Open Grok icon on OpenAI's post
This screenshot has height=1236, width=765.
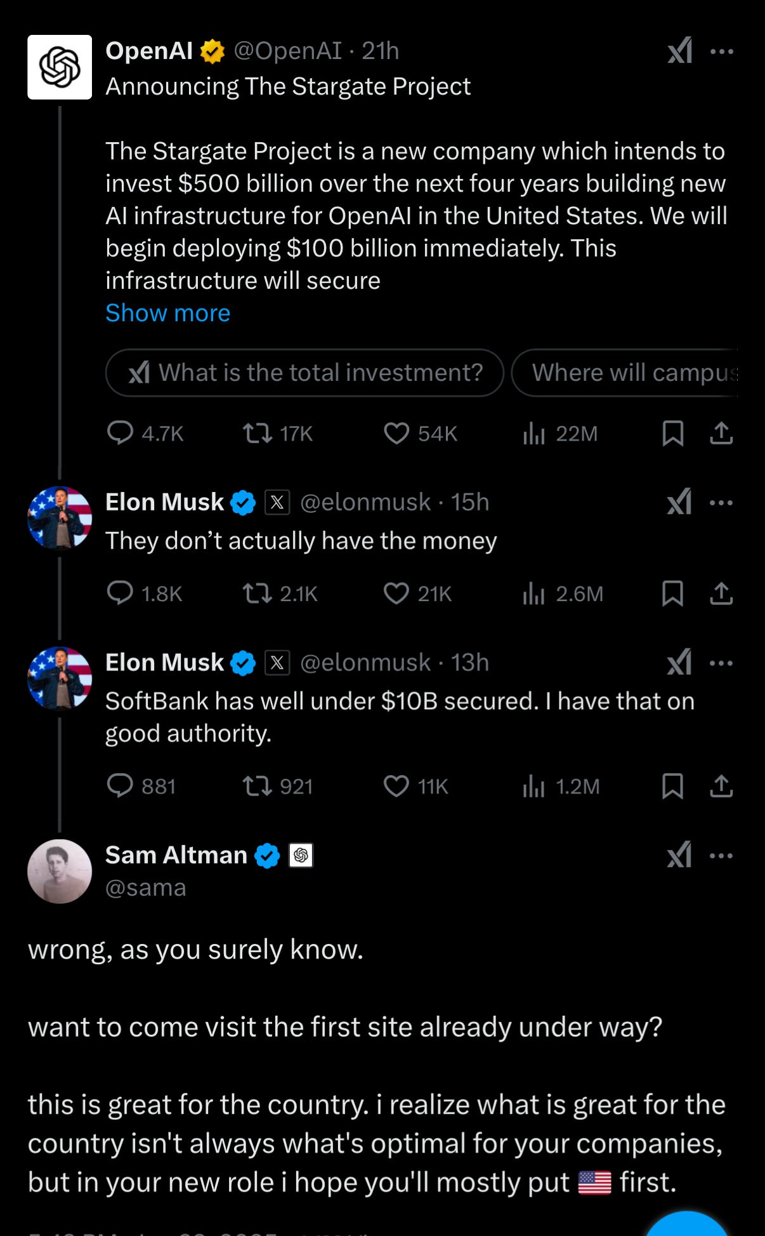coord(679,51)
